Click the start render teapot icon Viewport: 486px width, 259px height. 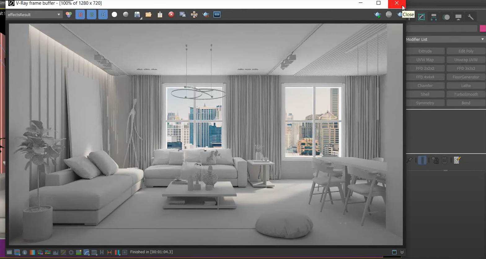pos(377,15)
